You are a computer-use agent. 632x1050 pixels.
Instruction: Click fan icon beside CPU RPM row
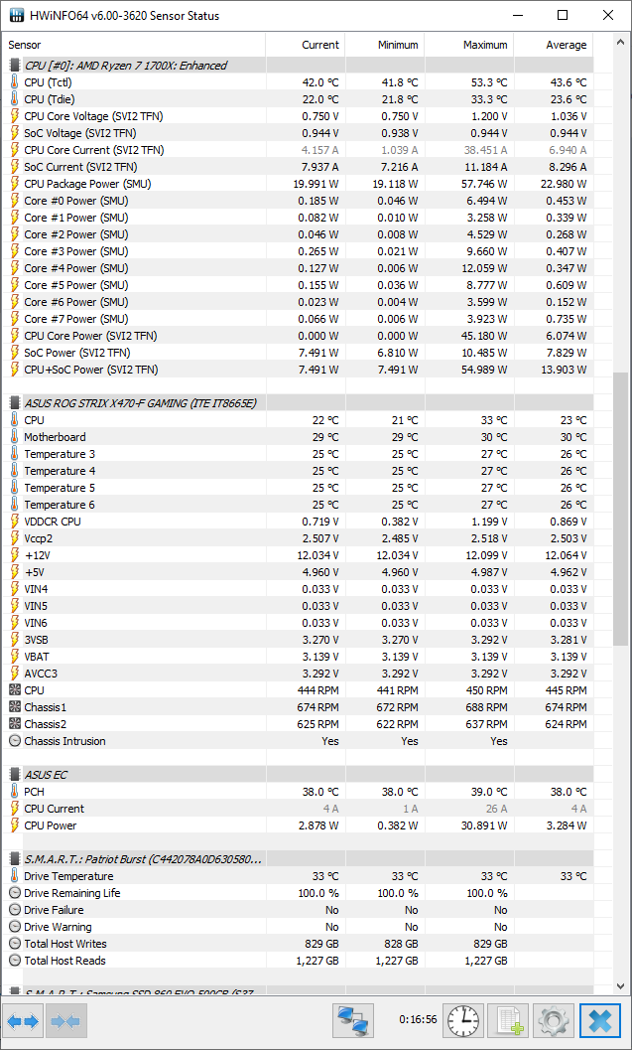(x=14, y=690)
